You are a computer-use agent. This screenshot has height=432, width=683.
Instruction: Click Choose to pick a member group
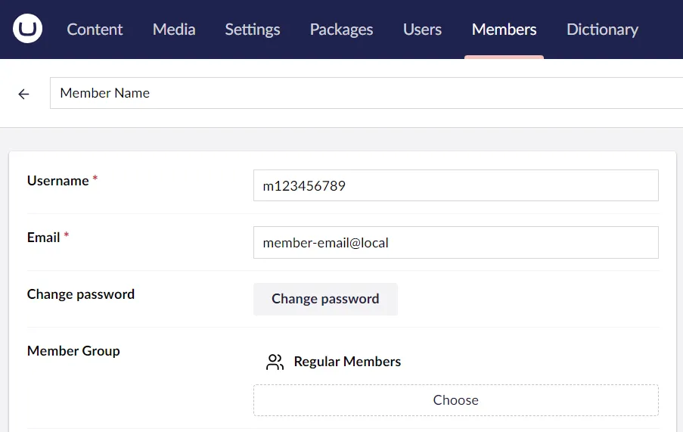[x=455, y=400]
